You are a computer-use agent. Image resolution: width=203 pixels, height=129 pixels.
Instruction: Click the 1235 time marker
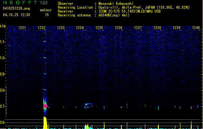click(99, 28)
